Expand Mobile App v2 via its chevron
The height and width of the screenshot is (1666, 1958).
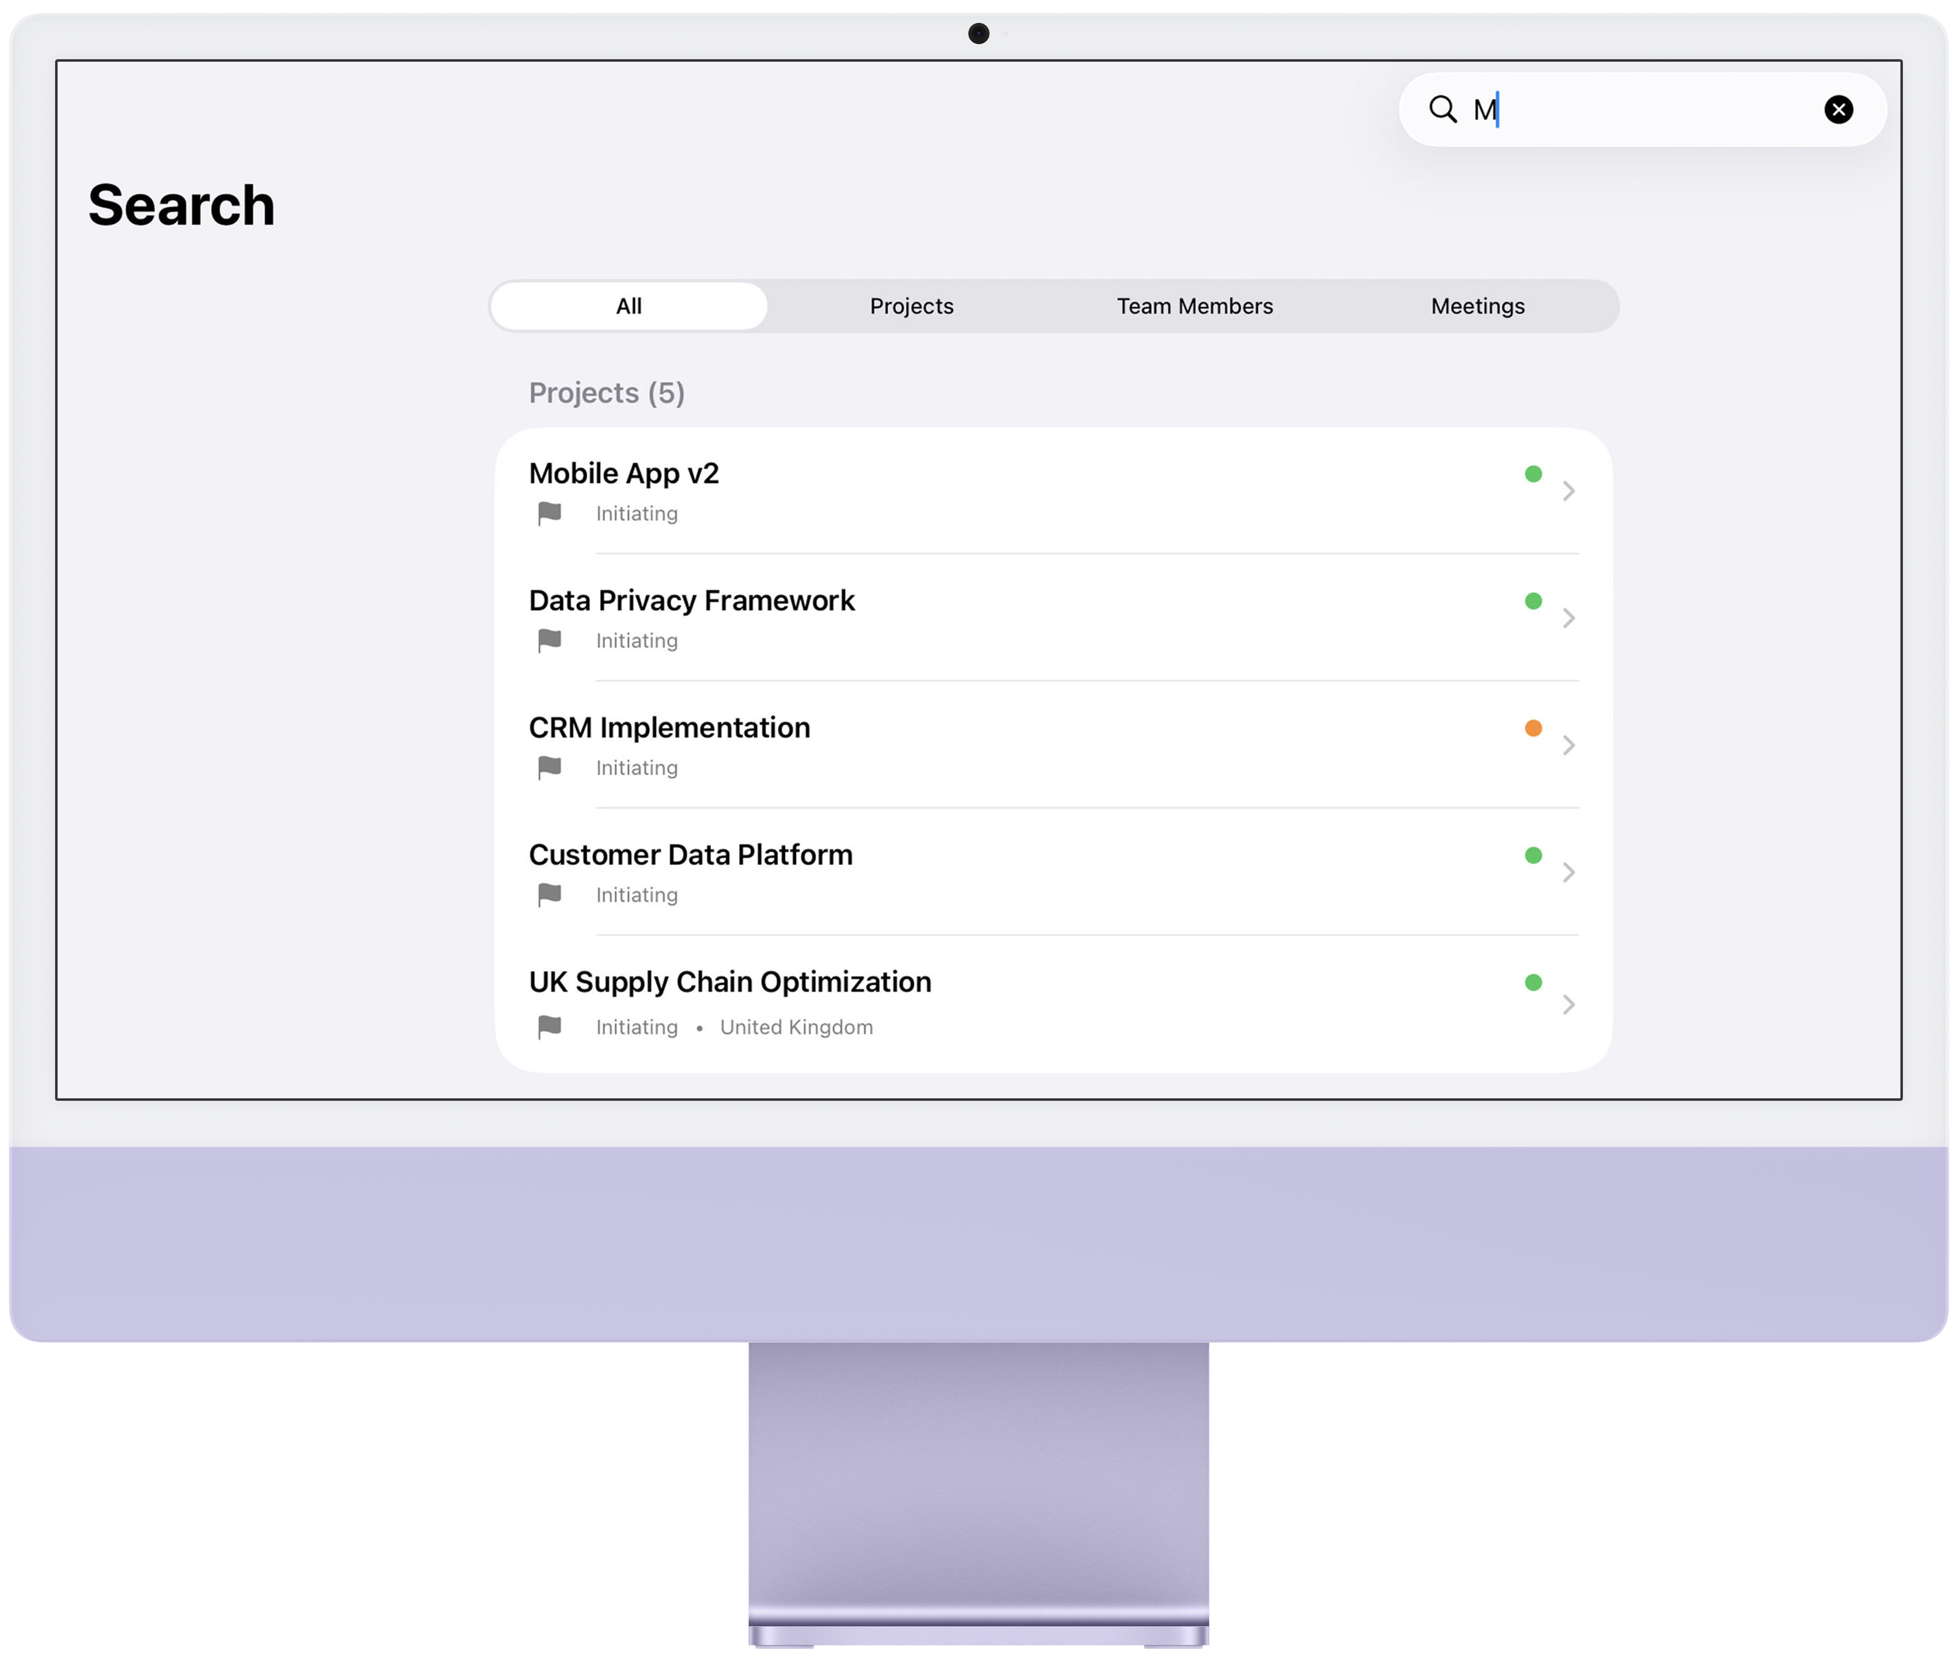coord(1568,491)
